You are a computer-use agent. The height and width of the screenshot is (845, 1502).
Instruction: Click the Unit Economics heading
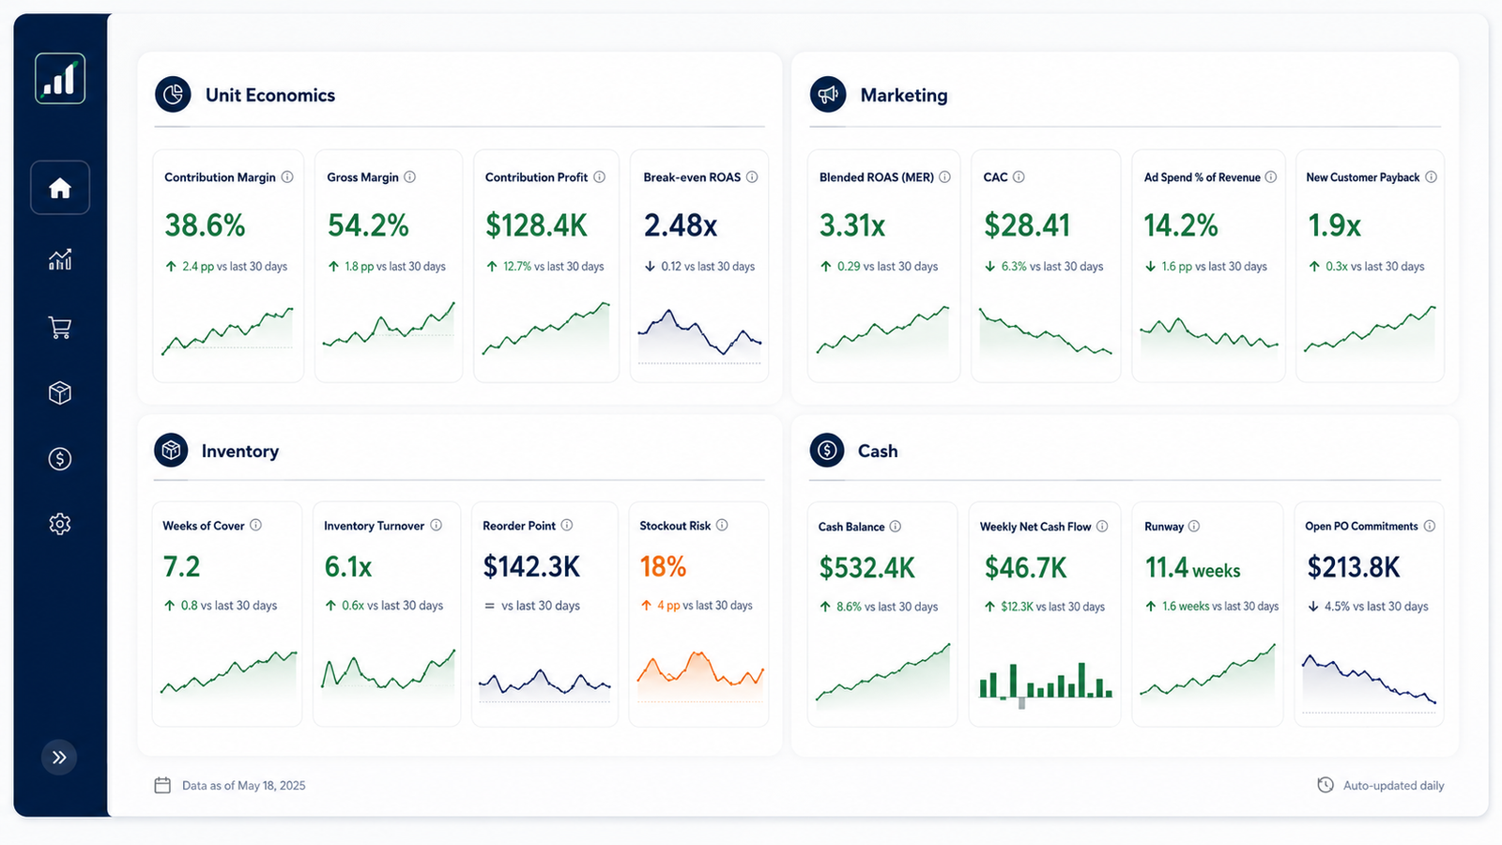(270, 95)
